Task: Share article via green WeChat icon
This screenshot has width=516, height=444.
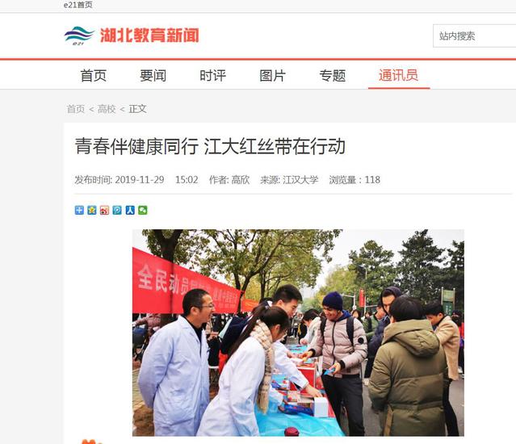Action: [143, 210]
